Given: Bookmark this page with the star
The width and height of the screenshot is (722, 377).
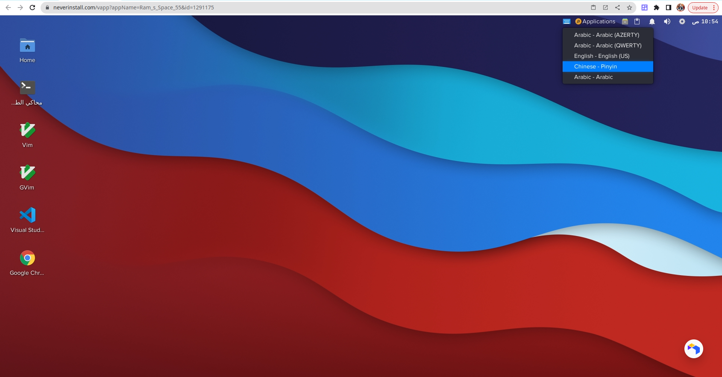Looking at the screenshot, I should click(629, 8).
